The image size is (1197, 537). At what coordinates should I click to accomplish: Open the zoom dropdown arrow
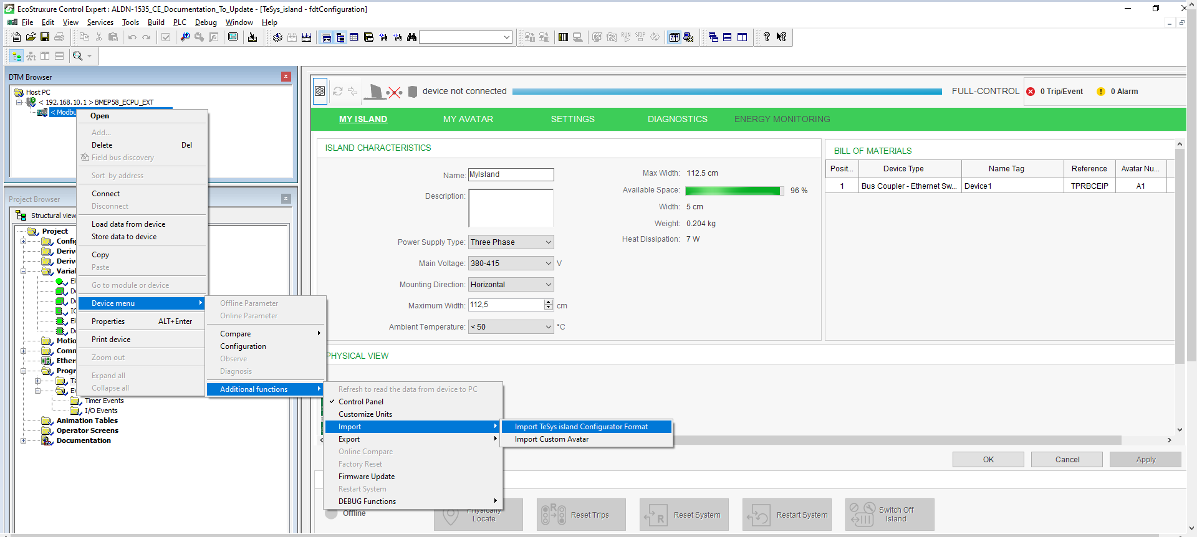pos(90,56)
